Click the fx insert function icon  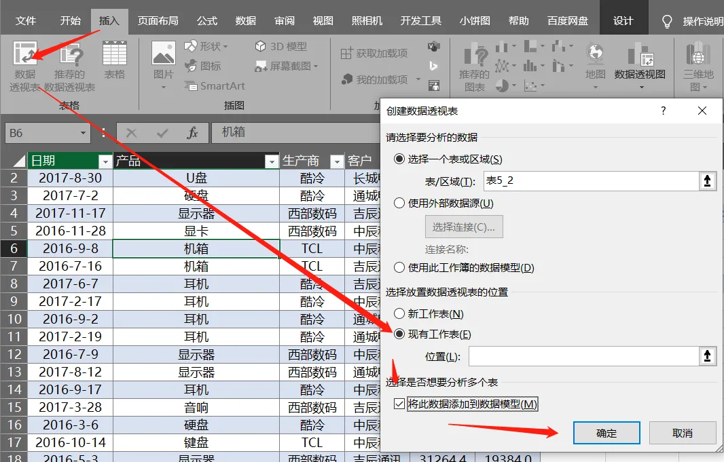[x=192, y=133]
